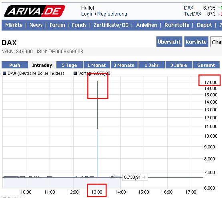
Task: Switch to the Übersicht tab
Action: click(169, 42)
